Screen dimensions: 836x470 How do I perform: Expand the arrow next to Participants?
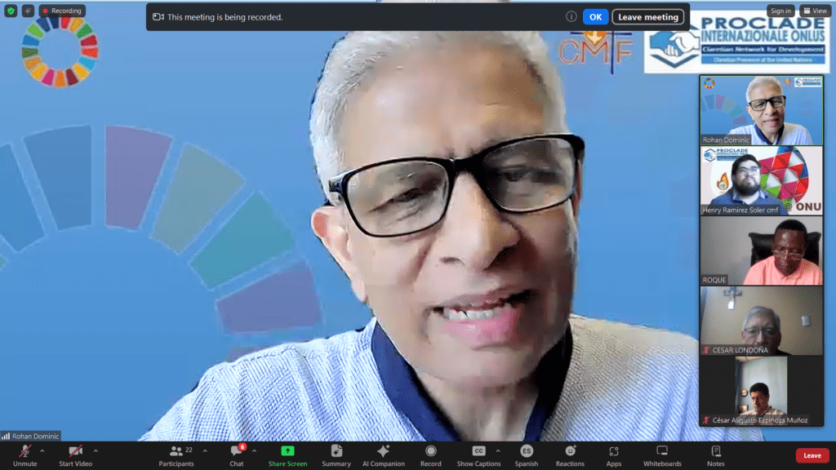(x=204, y=450)
